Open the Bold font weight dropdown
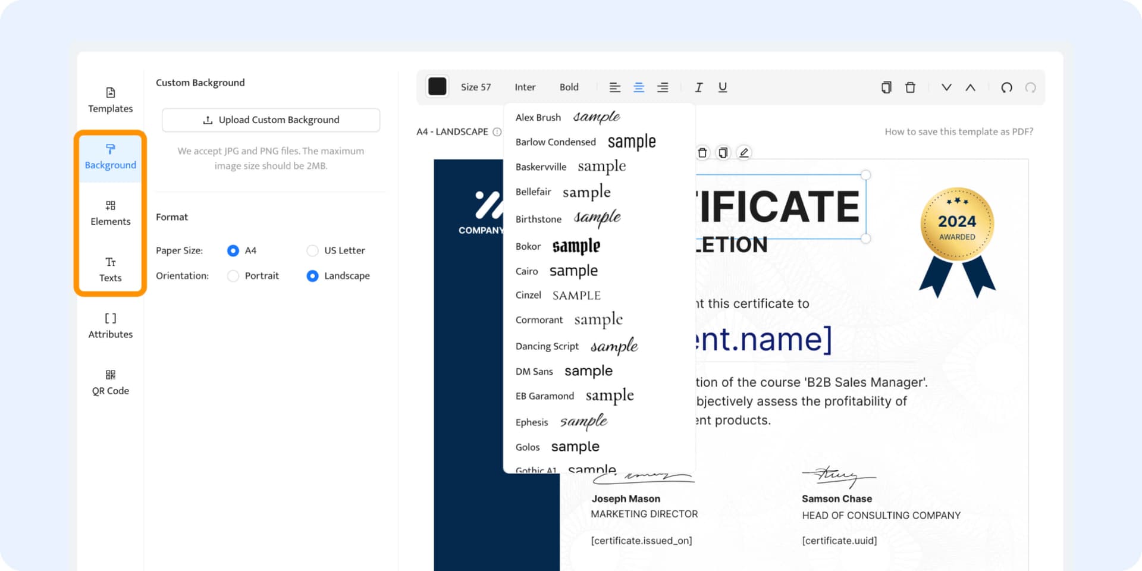The image size is (1142, 571). 569,87
